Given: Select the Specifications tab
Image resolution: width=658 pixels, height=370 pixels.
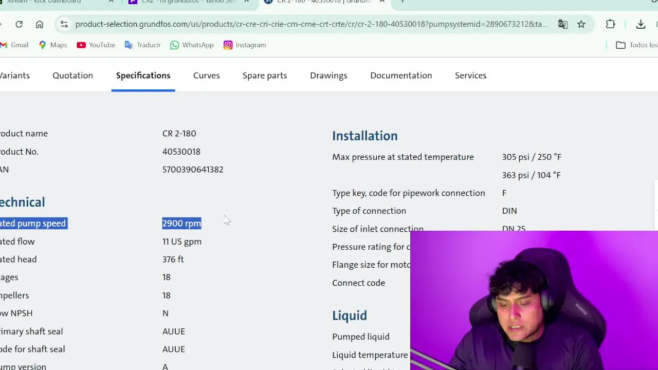Looking at the screenshot, I should (143, 76).
